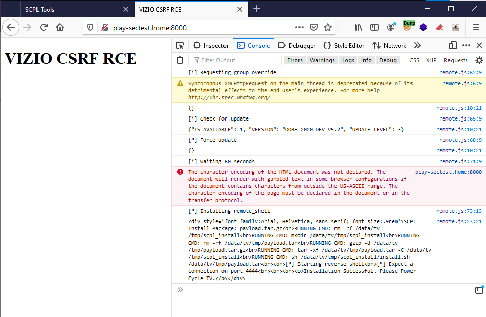Open the Library history and bookmarks

358,27
